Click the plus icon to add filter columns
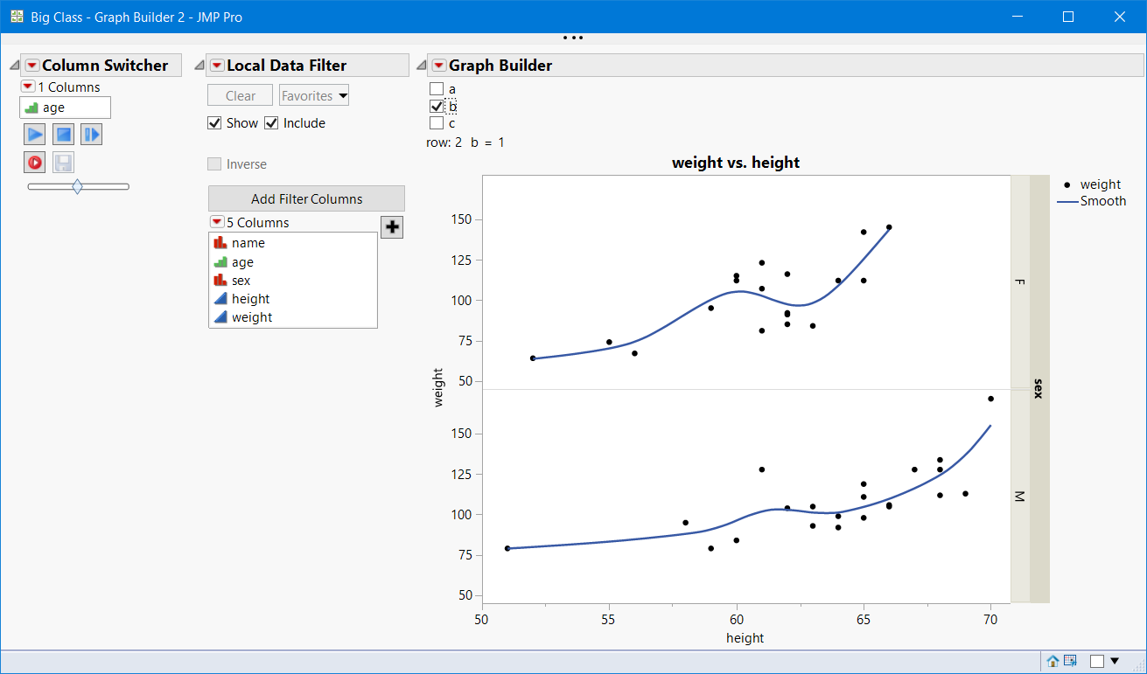The height and width of the screenshot is (674, 1147). click(x=391, y=226)
